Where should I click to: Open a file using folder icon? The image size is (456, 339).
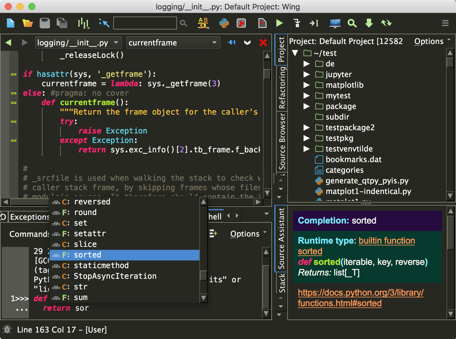28,23
